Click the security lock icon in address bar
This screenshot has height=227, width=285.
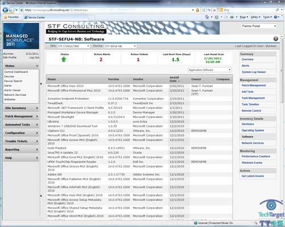click(198, 10)
